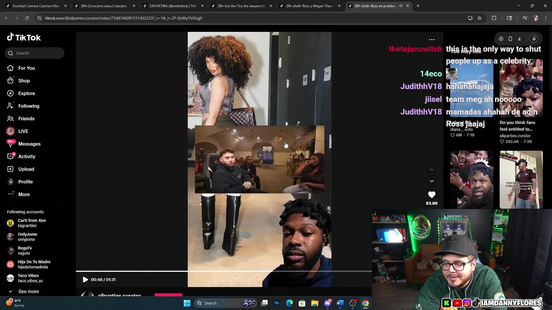Open Photoshop from the taskbar
The width and height of the screenshot is (552, 310).
(277, 303)
